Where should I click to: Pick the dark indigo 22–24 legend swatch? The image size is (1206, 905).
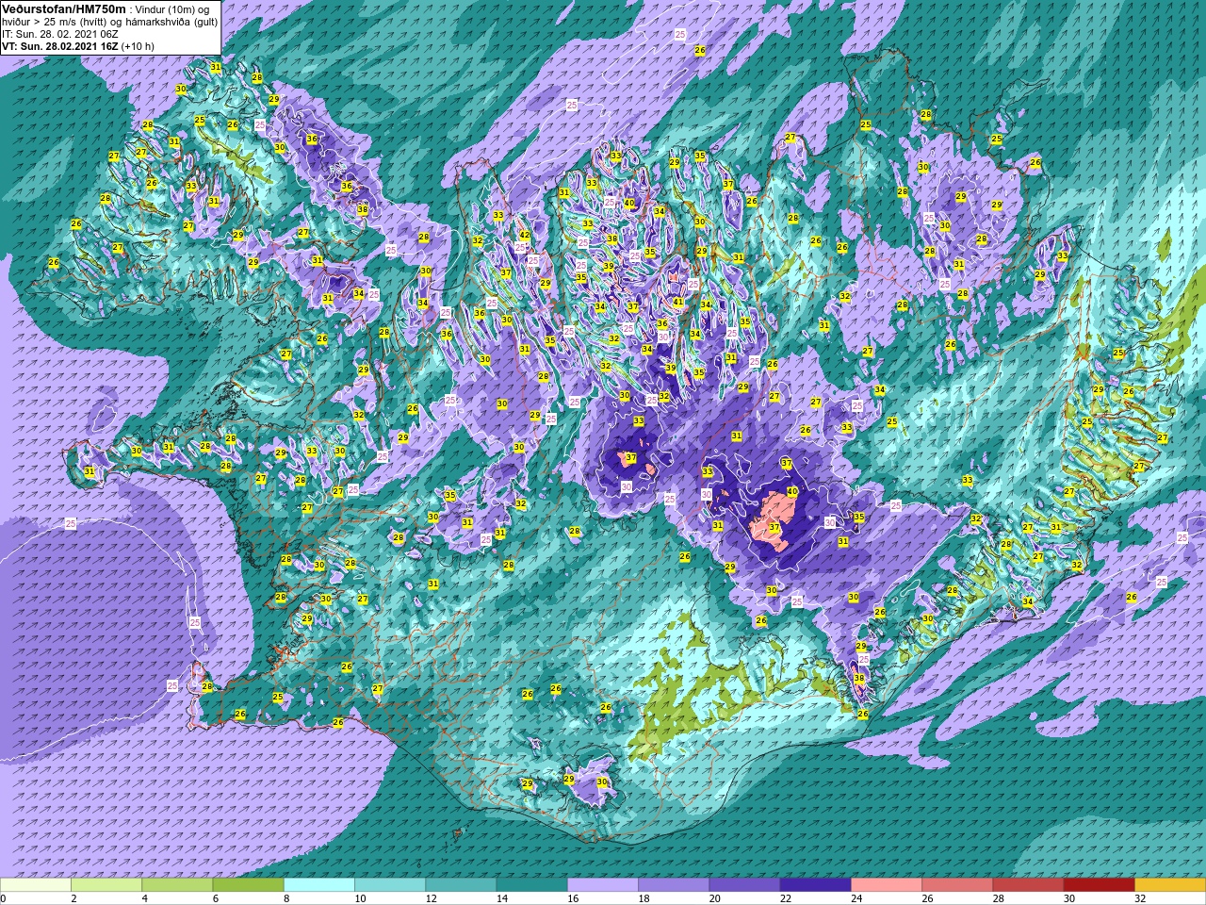coord(815,885)
